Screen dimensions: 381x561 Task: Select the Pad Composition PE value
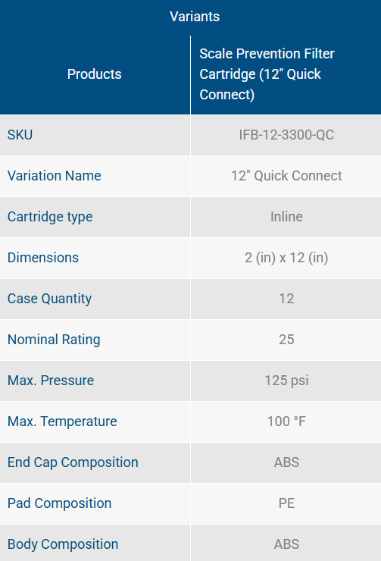[x=286, y=503]
